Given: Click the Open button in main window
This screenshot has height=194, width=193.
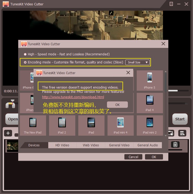Looking at the screenshot, I should click(x=12, y=119).
